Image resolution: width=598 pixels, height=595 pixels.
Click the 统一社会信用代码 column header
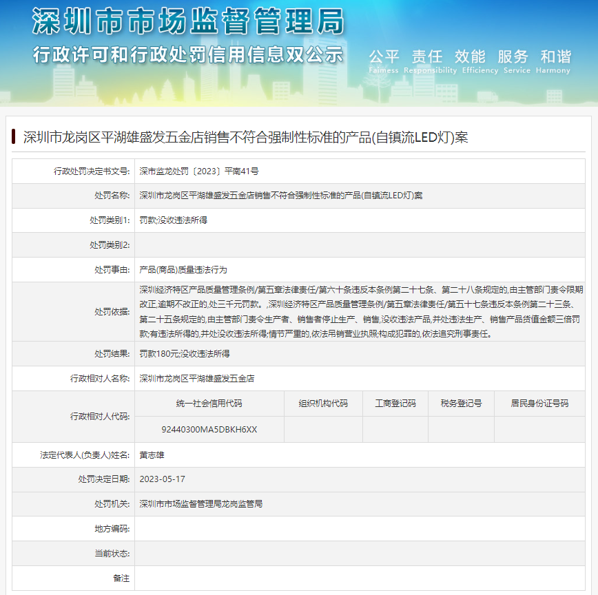209,404
